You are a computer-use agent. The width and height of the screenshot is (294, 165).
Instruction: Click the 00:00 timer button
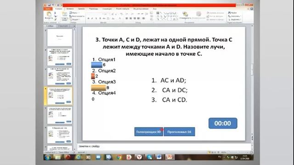(x=223, y=123)
